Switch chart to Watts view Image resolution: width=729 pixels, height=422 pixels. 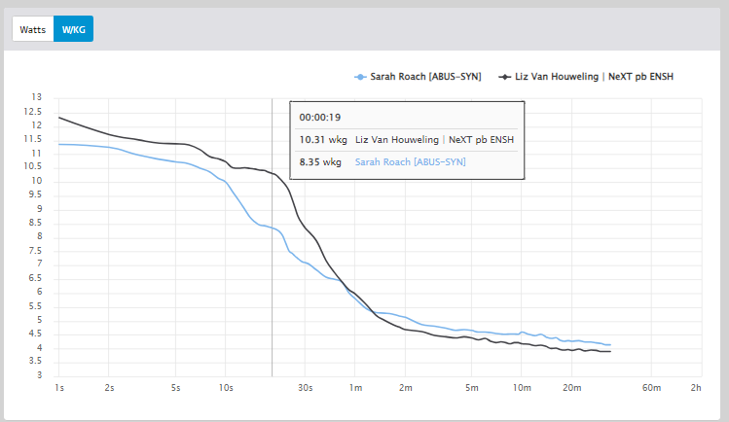pos(33,29)
